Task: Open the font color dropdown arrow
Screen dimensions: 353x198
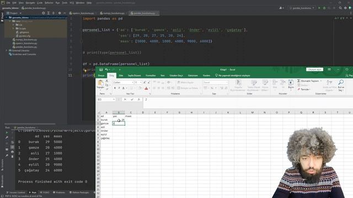Action: 149,88
